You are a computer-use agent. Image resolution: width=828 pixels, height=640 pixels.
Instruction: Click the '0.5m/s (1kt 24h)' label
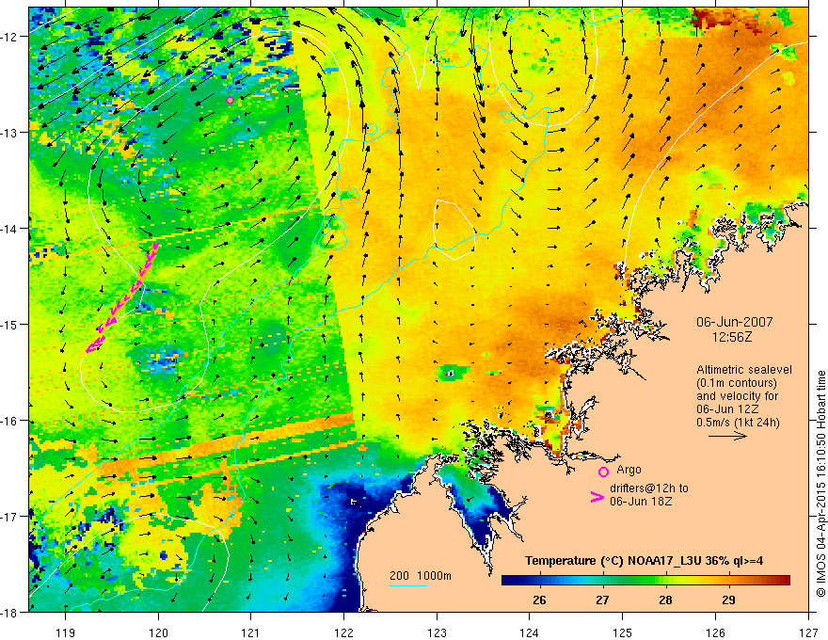[738, 422]
